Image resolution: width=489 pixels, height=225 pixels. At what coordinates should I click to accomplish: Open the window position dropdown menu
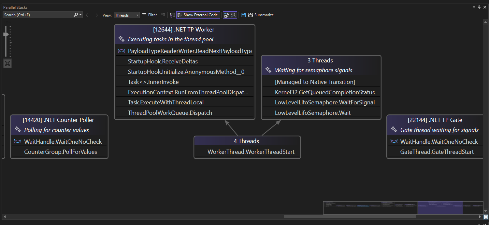point(474,7)
